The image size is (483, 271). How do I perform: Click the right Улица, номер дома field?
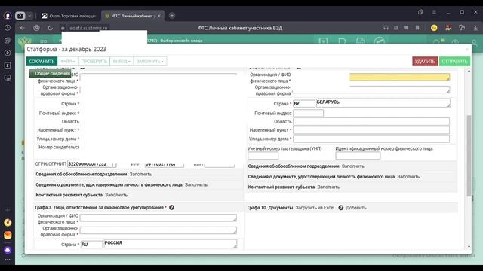tap(371, 139)
